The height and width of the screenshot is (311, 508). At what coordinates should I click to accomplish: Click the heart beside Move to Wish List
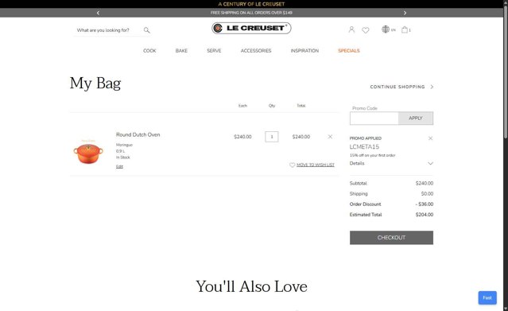click(293, 165)
